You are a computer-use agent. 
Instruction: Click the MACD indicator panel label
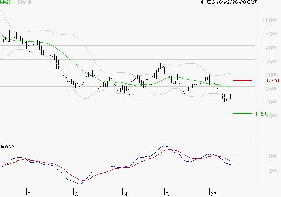(x=8, y=146)
